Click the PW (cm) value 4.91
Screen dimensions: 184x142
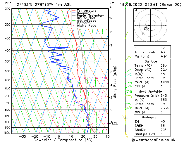coord(164,56)
